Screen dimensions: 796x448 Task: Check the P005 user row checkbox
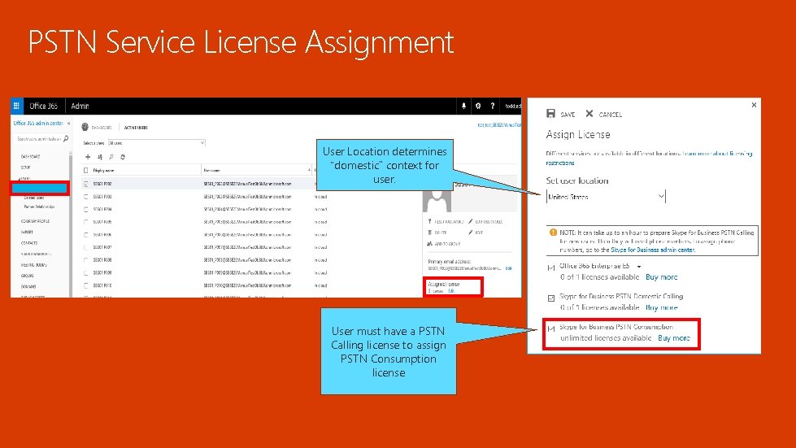[x=86, y=222]
